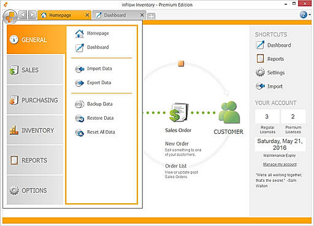The image size is (314, 226).
Task: Choose Dashboard text in the General menu
Action: (98, 47)
